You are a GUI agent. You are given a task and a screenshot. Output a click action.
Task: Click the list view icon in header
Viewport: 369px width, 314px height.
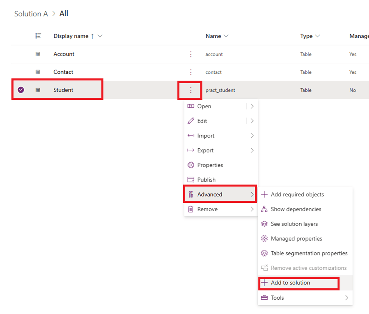click(x=38, y=36)
